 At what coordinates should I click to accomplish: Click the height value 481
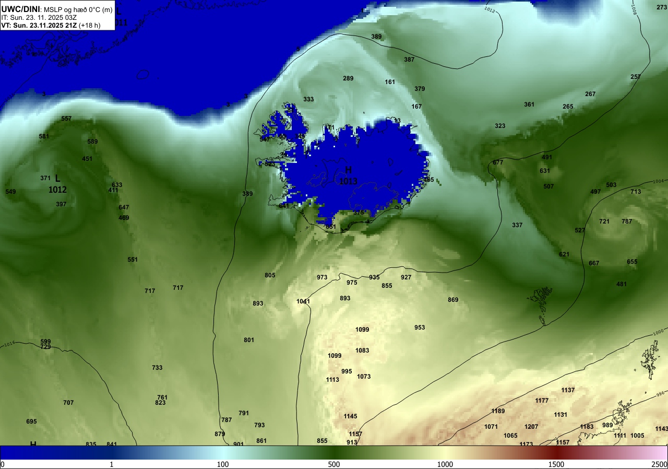pyautogui.click(x=622, y=284)
